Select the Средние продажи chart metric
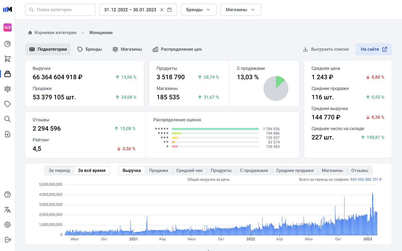Image resolution: width=402 pixels, height=251 pixels. click(295, 170)
